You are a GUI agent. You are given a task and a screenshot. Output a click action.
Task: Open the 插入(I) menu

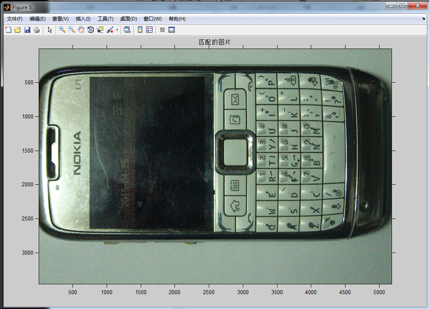[83, 19]
